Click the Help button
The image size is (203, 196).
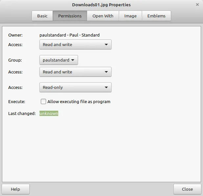coord(16,189)
